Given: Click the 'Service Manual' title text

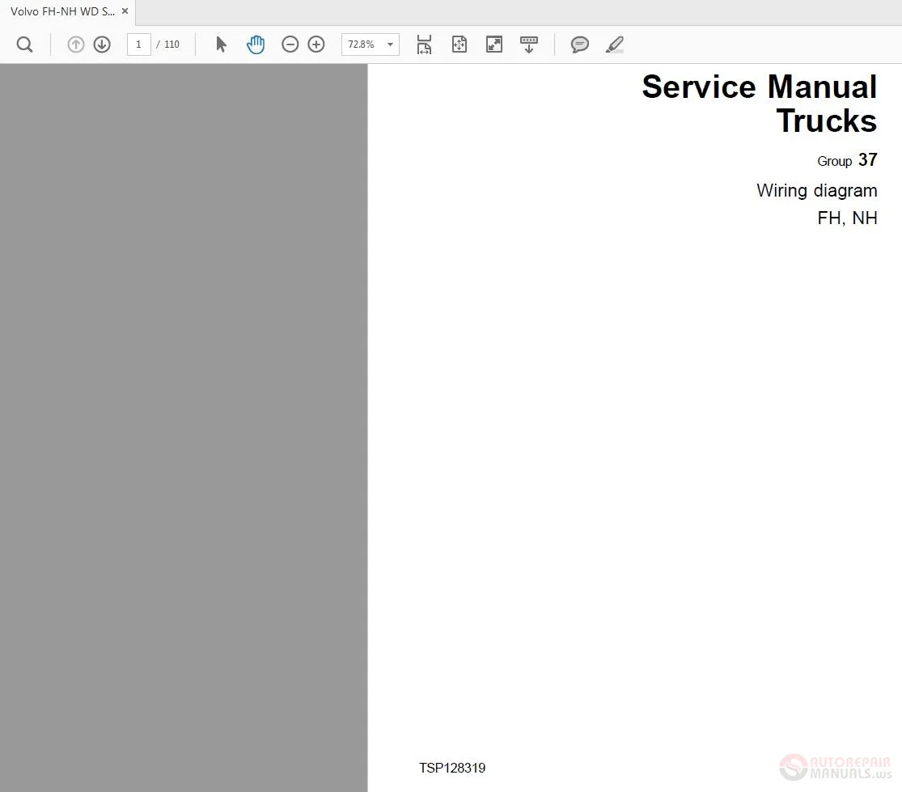Looking at the screenshot, I should tap(760, 87).
